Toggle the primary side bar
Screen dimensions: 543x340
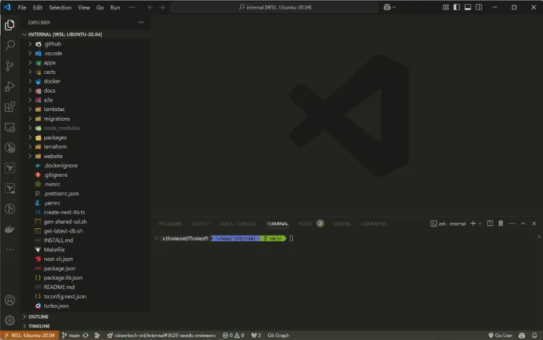(x=457, y=7)
